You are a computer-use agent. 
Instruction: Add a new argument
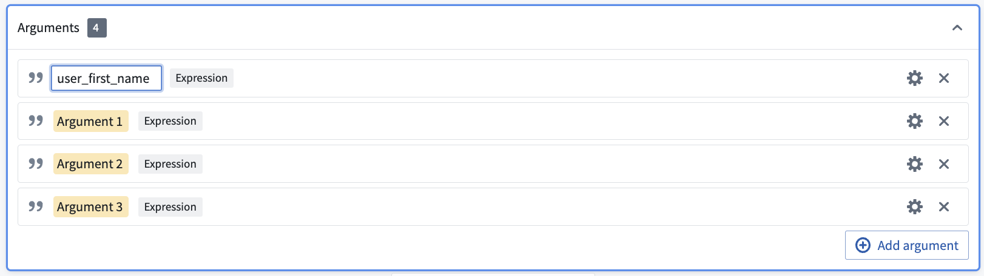[906, 245]
